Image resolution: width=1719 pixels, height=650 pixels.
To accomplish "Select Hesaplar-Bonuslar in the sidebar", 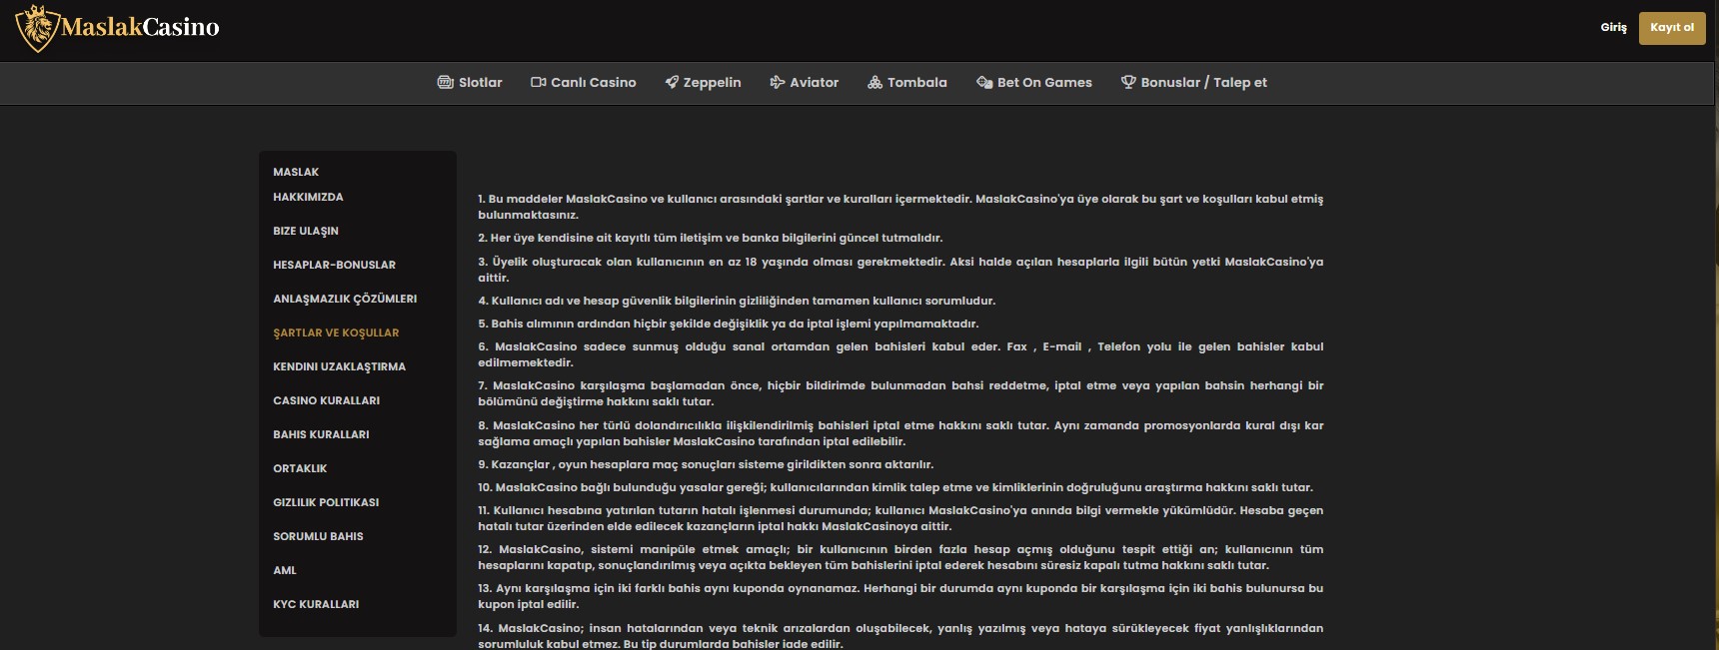I will (334, 265).
